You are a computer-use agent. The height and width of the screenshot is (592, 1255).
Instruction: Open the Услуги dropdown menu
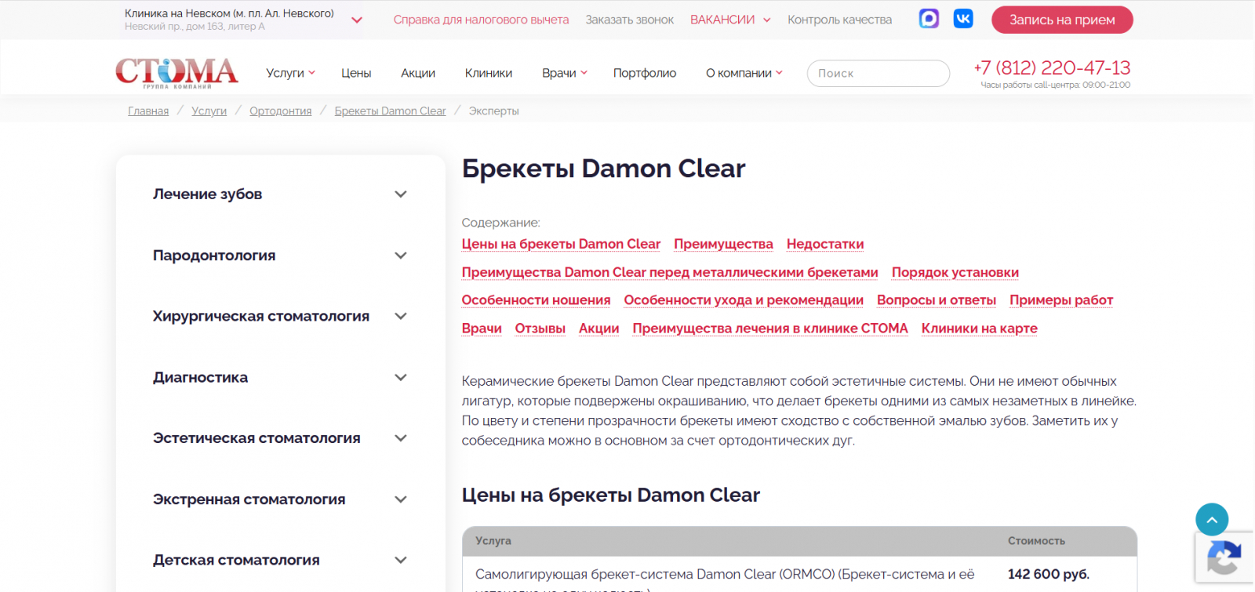(290, 73)
